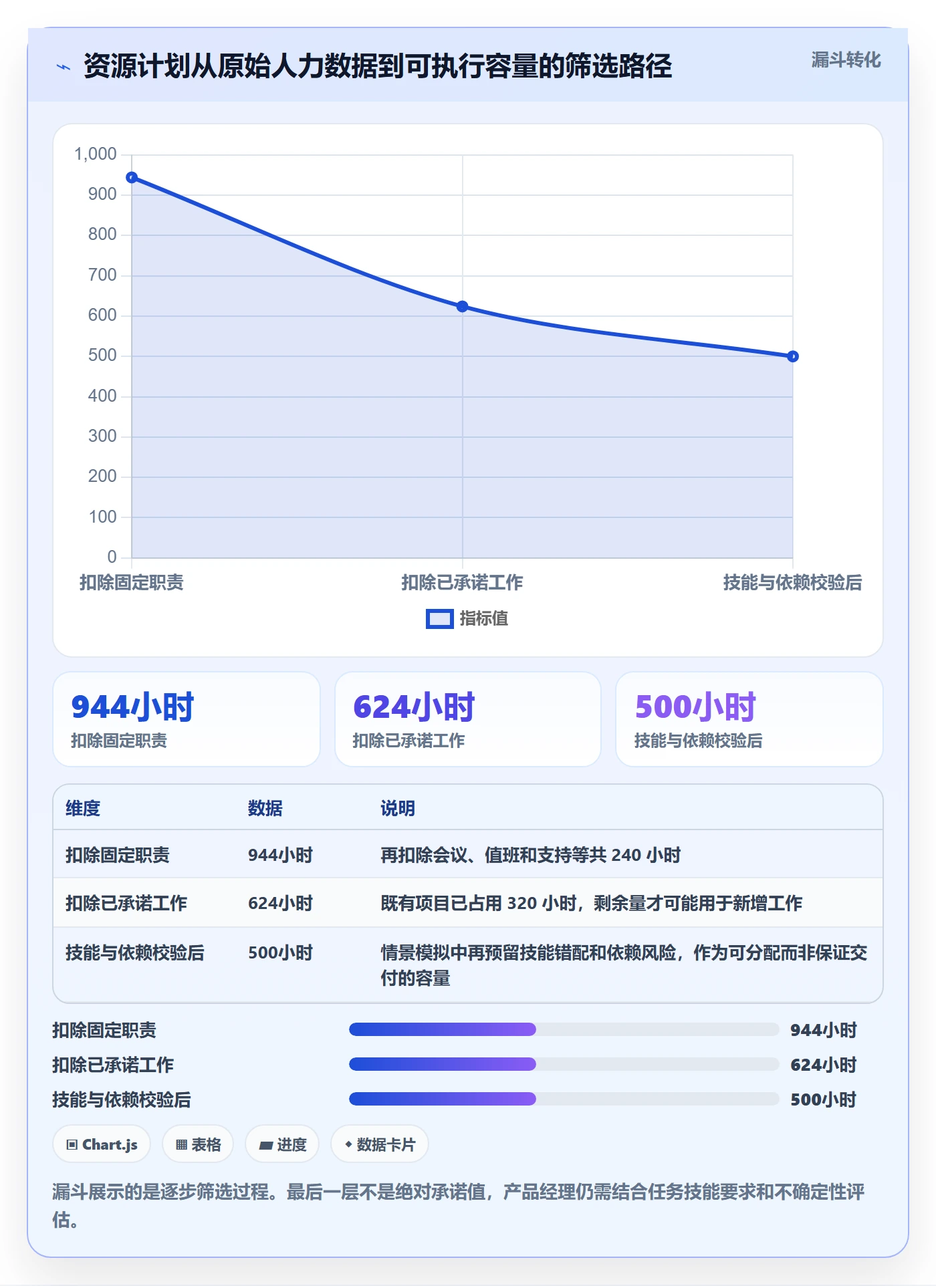Screen dimensions: 936x1286
Task: Click the footer note starting 漏斗展示的是
Action: pos(459,1205)
